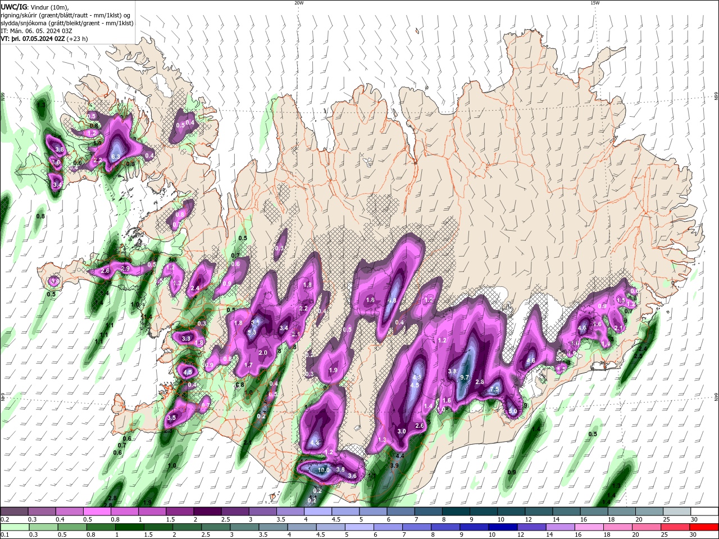Click the dark purple swatch labeled 2

(x=207, y=511)
